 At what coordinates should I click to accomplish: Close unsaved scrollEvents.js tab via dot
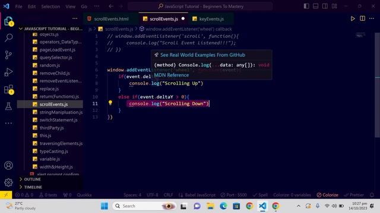183,18
